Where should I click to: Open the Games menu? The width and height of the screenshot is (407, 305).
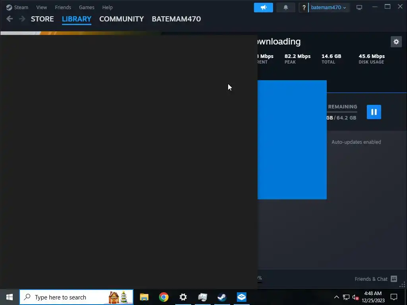pos(86,7)
